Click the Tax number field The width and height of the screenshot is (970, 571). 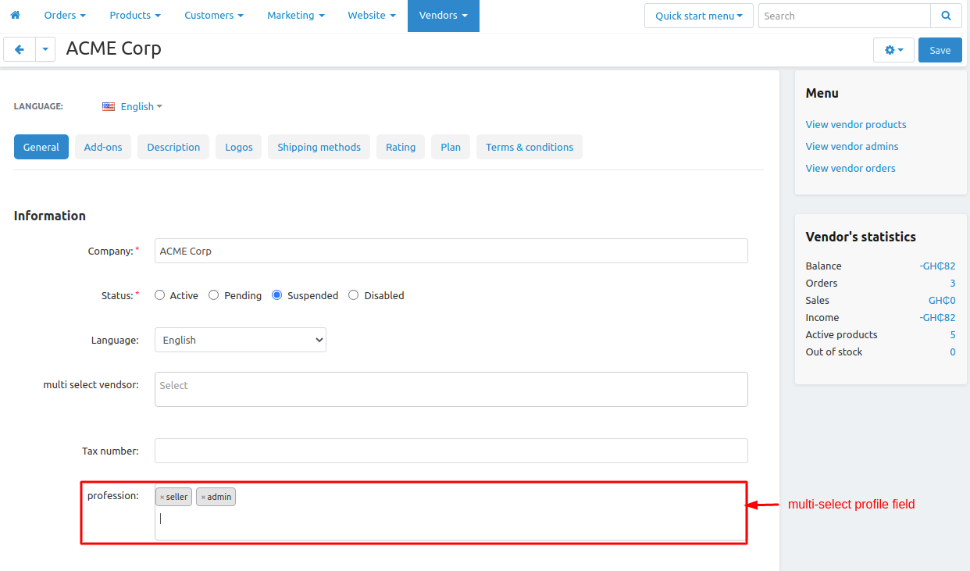(x=451, y=451)
